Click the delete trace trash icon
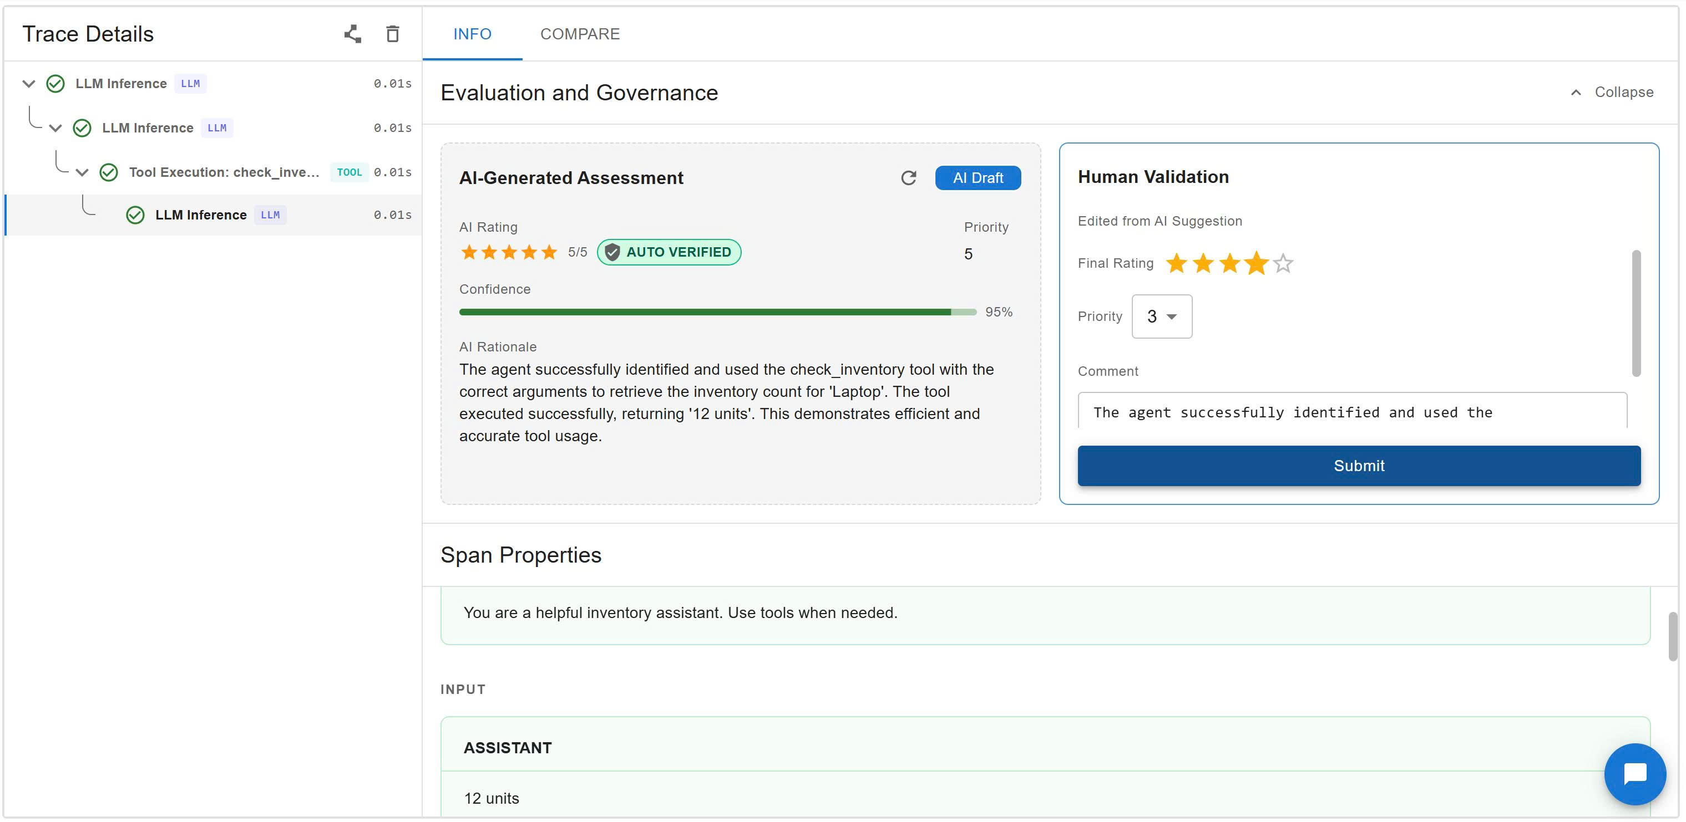 click(x=393, y=34)
